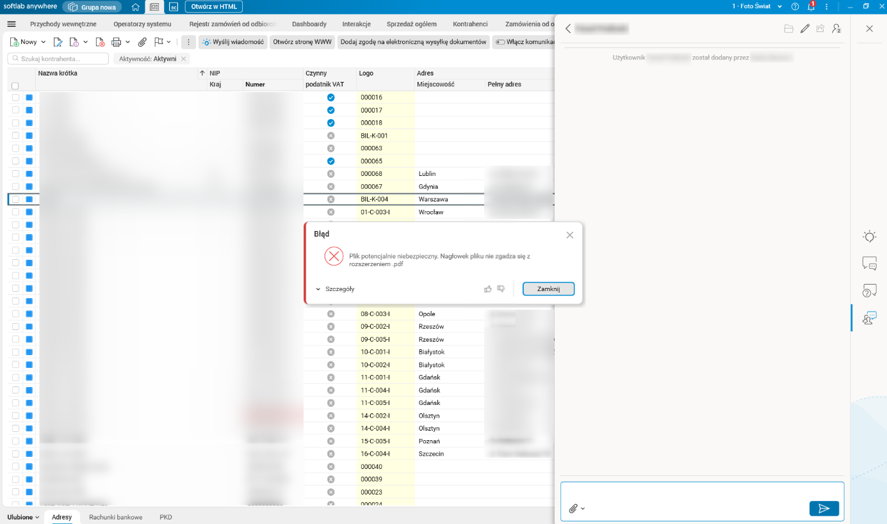Screen dimensions: 887x524
Task: Switch to the Dashboardy tab
Action: click(309, 24)
